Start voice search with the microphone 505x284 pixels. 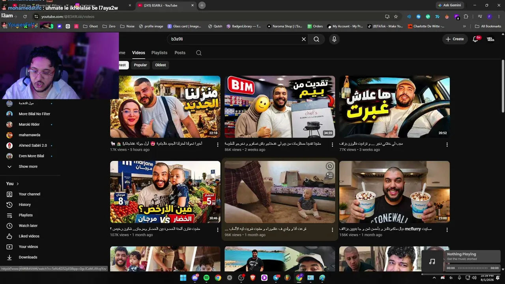(334, 39)
